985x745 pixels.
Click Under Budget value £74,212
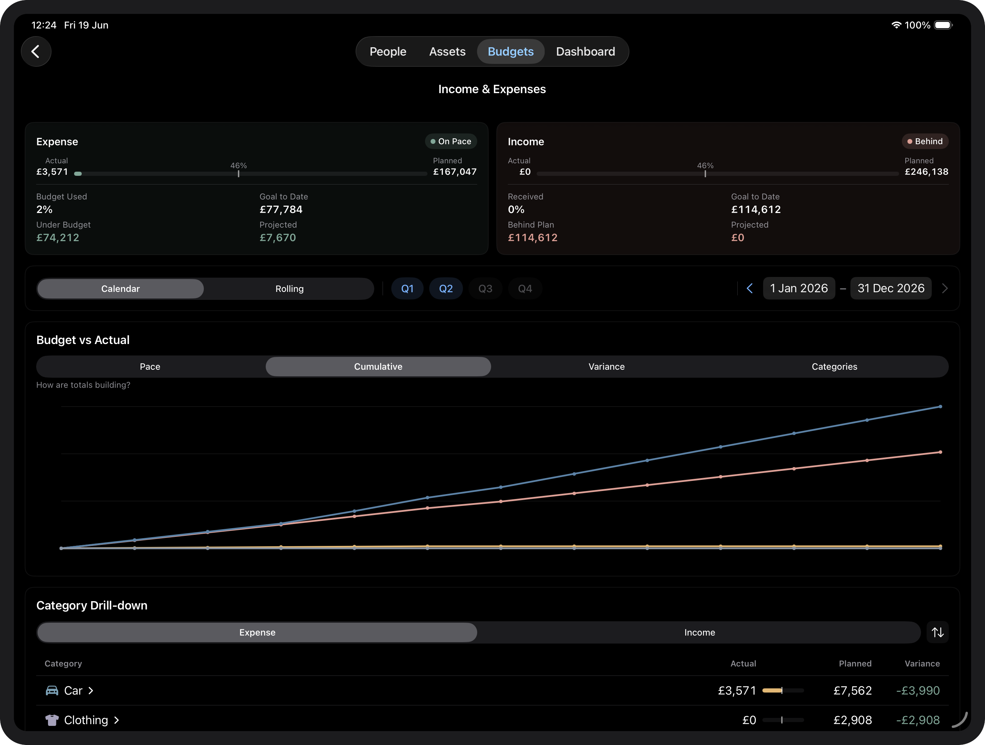pos(58,238)
